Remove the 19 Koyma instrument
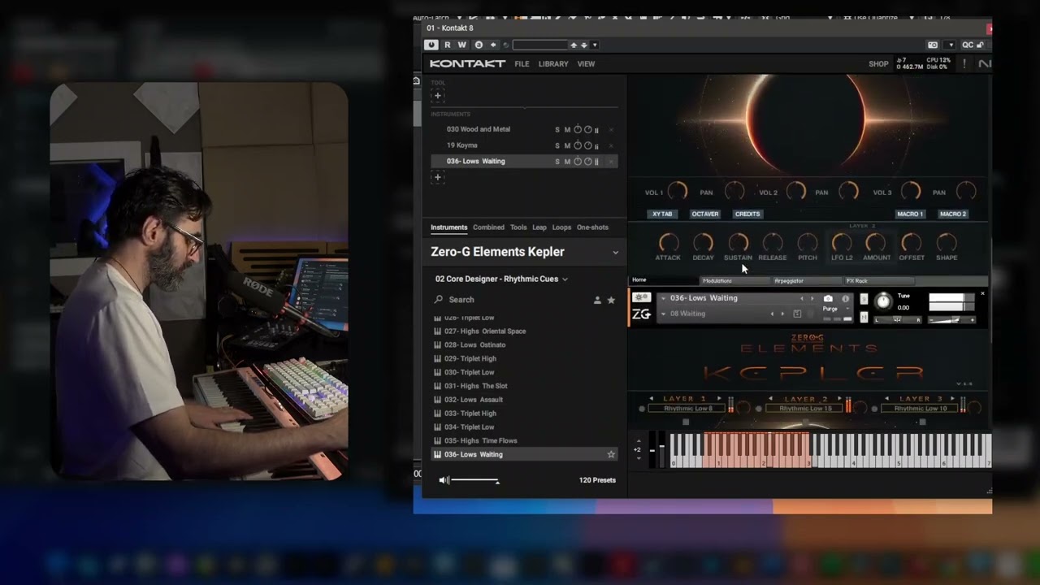 pos(611,145)
